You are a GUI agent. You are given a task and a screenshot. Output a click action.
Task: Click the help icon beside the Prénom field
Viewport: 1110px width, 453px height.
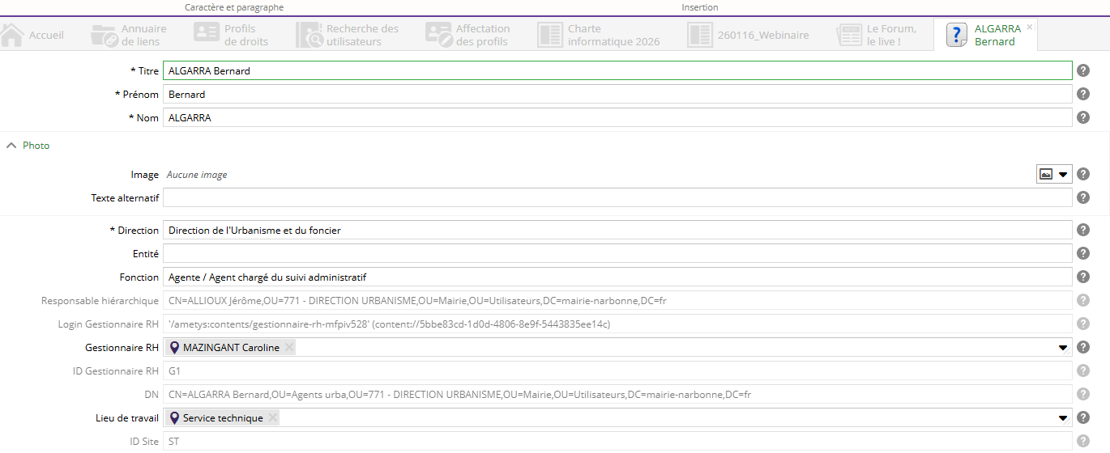(1083, 94)
